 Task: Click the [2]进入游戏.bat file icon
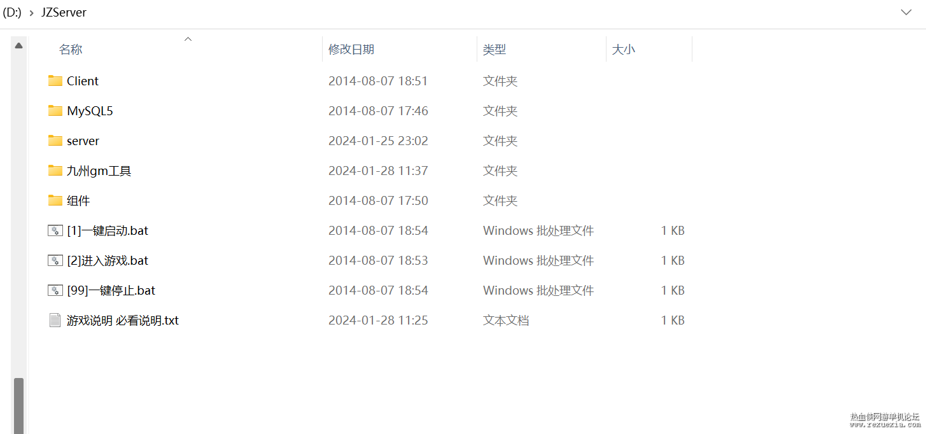coord(55,260)
